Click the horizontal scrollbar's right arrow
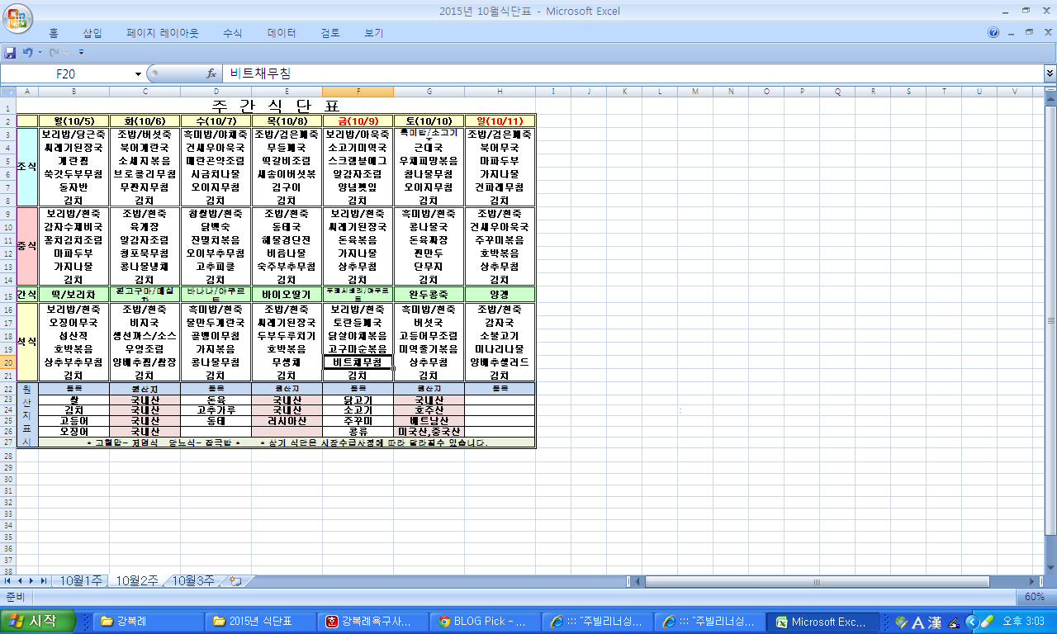This screenshot has width=1057, height=634. [x=1037, y=581]
